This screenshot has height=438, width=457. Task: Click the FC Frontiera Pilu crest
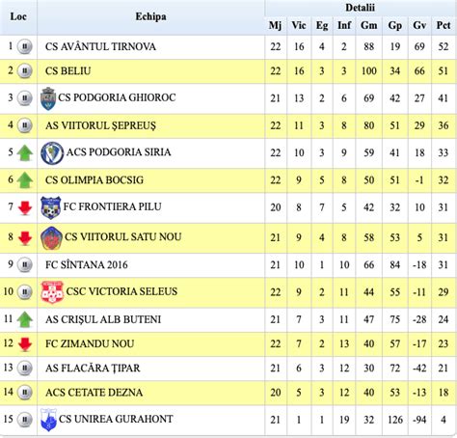click(x=51, y=207)
